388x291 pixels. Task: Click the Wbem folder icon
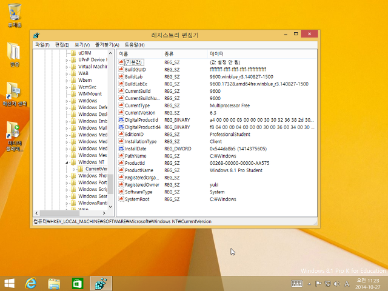[73, 80]
